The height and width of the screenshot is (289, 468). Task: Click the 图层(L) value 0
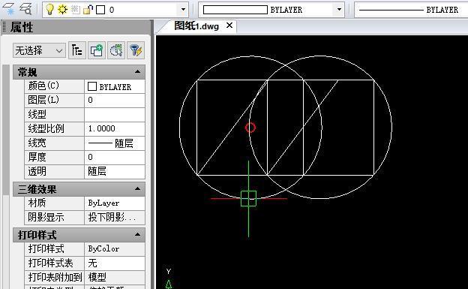pos(115,101)
